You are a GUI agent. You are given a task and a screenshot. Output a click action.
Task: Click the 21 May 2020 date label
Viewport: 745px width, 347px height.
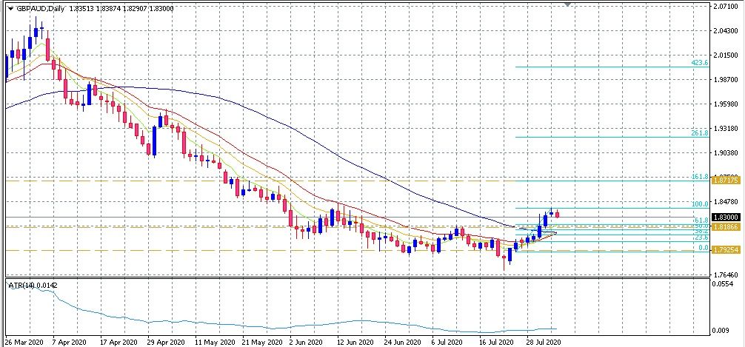pyautogui.click(x=263, y=342)
